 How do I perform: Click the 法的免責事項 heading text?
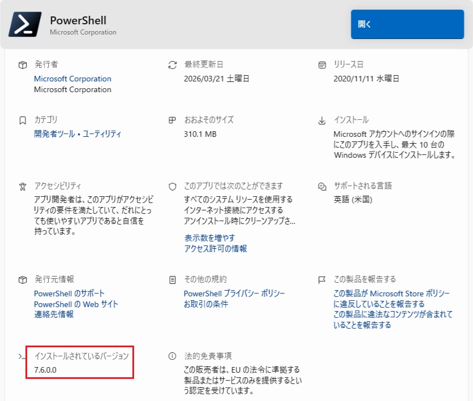(x=208, y=356)
